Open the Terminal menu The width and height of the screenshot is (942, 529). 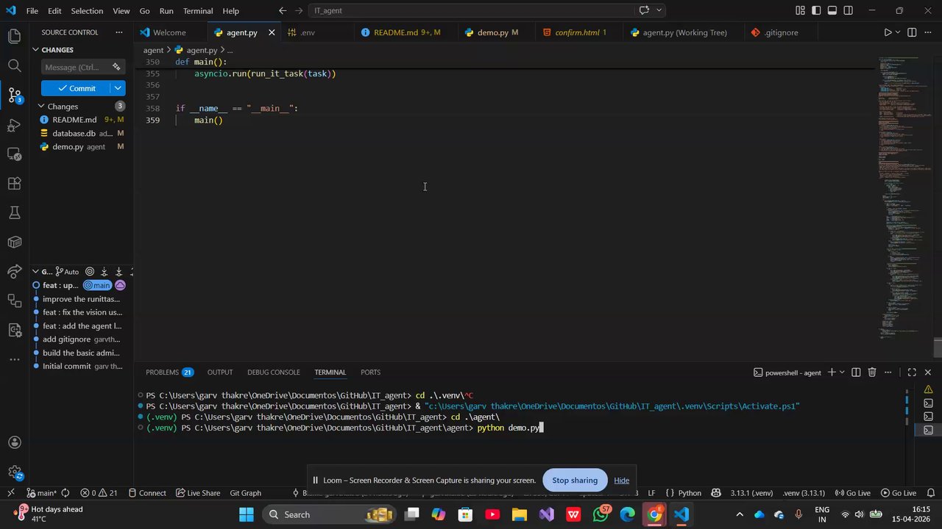tap(197, 11)
